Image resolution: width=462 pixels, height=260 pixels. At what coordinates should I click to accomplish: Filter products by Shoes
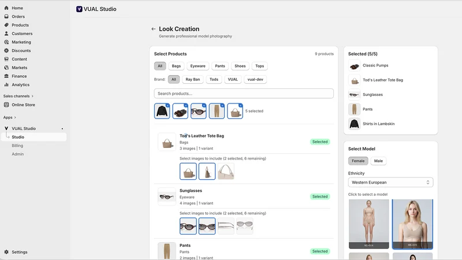[240, 66]
